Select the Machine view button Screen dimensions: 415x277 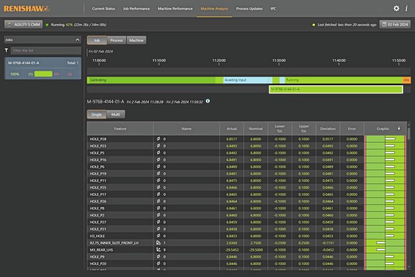(x=136, y=40)
